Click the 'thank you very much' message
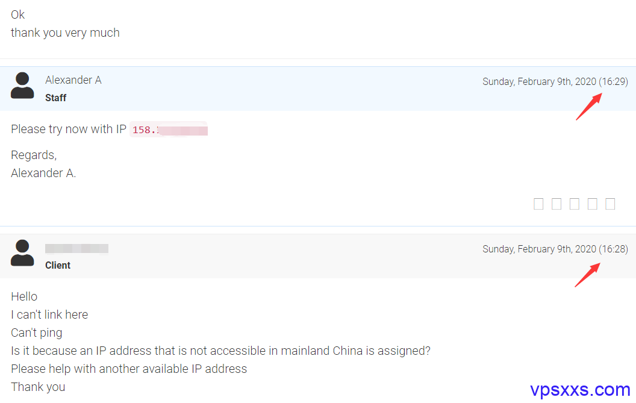This screenshot has height=403, width=636. pos(65,33)
